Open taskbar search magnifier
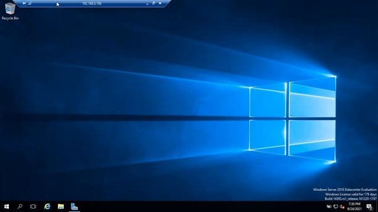 click(x=20, y=207)
